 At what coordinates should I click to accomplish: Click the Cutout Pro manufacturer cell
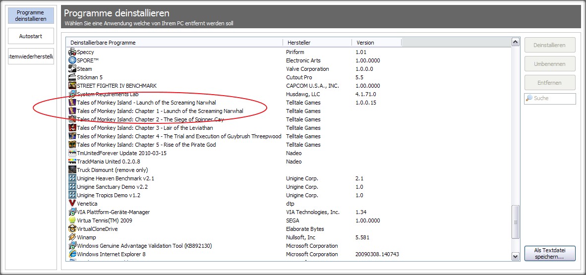click(299, 77)
